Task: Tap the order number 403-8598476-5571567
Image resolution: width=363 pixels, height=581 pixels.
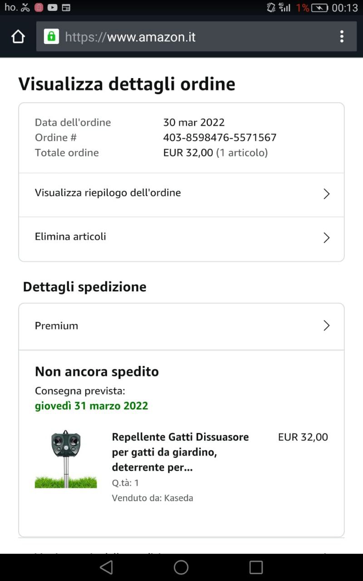Action: tap(220, 138)
